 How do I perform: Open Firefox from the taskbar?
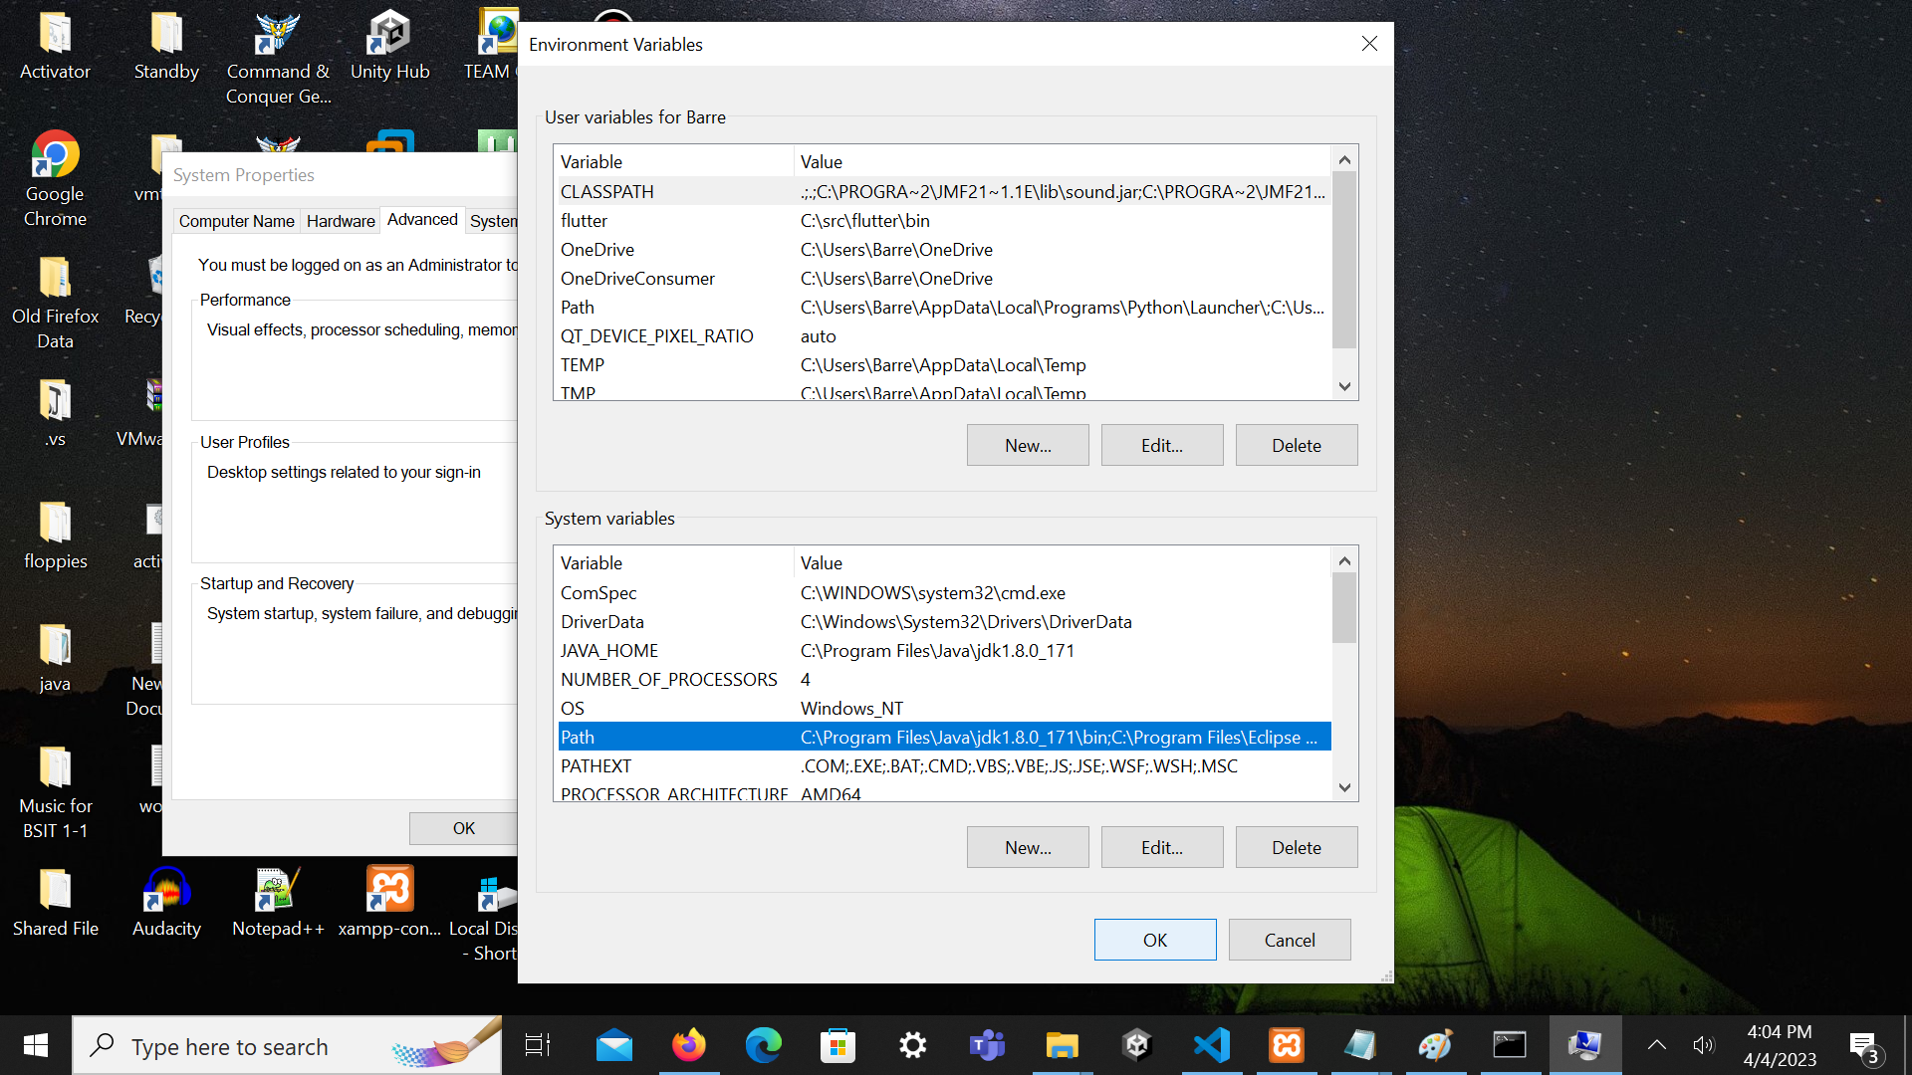[689, 1045]
